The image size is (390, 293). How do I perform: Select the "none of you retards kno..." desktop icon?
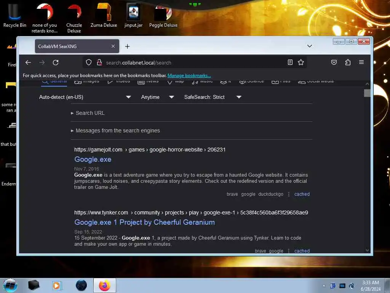(45, 18)
